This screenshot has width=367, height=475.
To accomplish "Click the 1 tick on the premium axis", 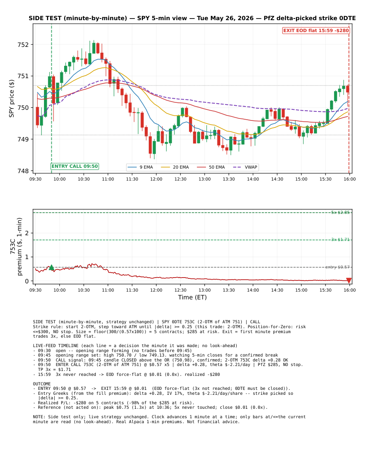I will [27, 257].
